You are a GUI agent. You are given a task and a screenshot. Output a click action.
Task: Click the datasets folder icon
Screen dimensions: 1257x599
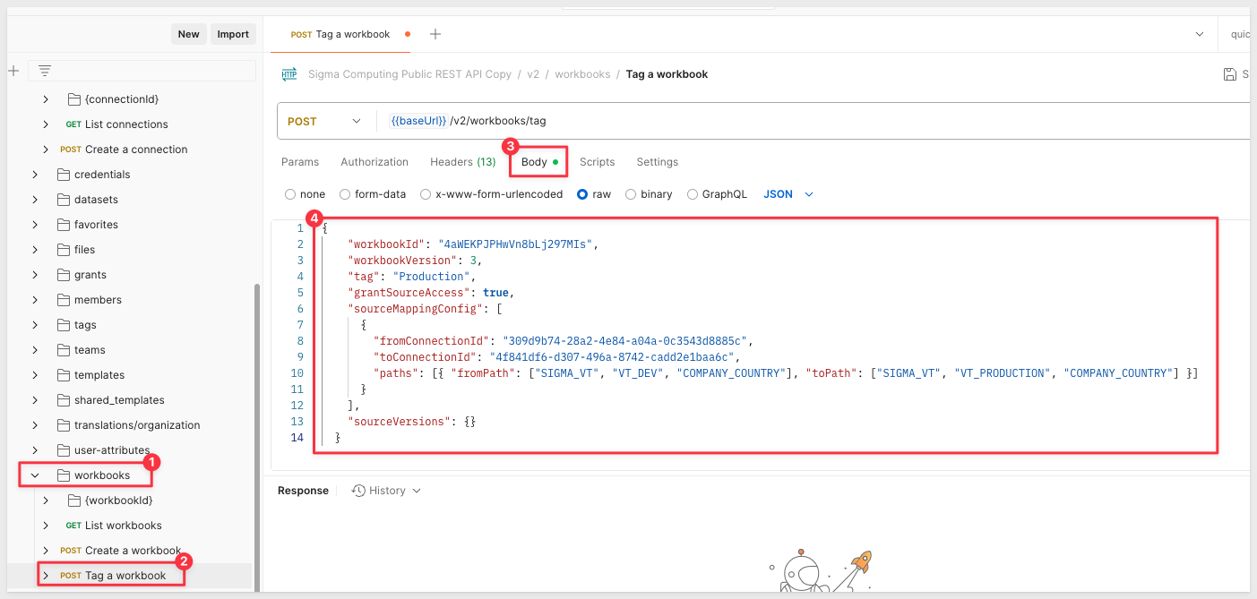(64, 200)
